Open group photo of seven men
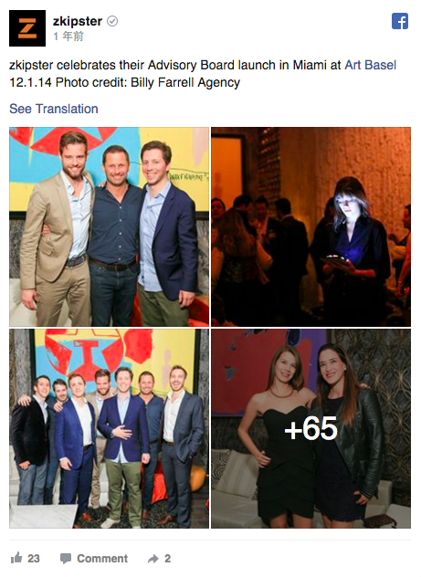This screenshot has width=421, height=577. pyautogui.click(x=110, y=429)
